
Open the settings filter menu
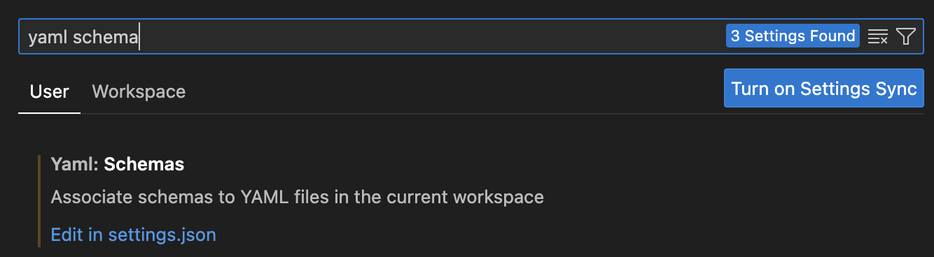click(906, 36)
